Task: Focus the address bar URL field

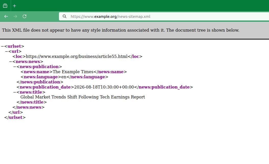Action: tap(164, 17)
